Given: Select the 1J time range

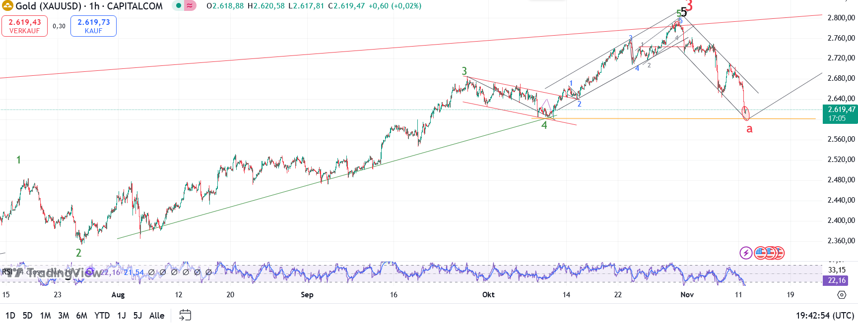Looking at the screenshot, I should tap(122, 316).
